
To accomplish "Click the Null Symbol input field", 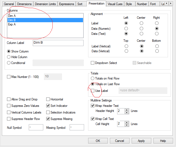I will tap(35, 127).
